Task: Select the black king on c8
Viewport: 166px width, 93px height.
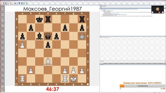Action: (x=39, y=19)
